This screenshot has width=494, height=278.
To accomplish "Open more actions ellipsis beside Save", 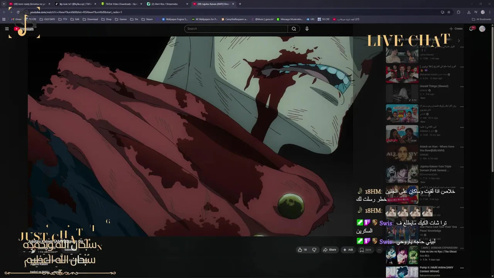I will [379, 250].
